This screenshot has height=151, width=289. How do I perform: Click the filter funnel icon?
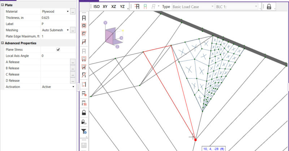point(84,131)
